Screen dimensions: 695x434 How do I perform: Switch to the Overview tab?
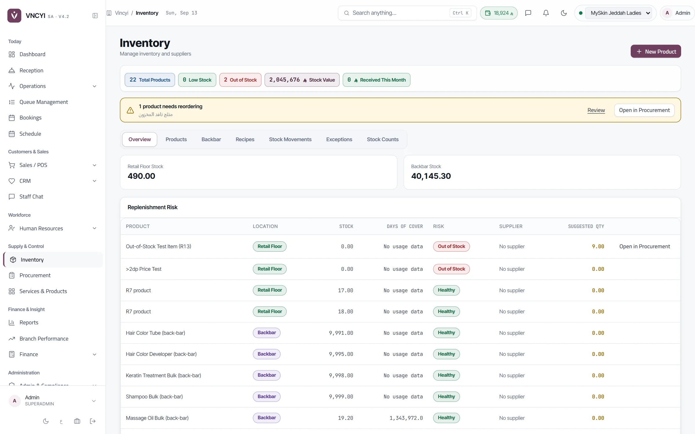140,139
